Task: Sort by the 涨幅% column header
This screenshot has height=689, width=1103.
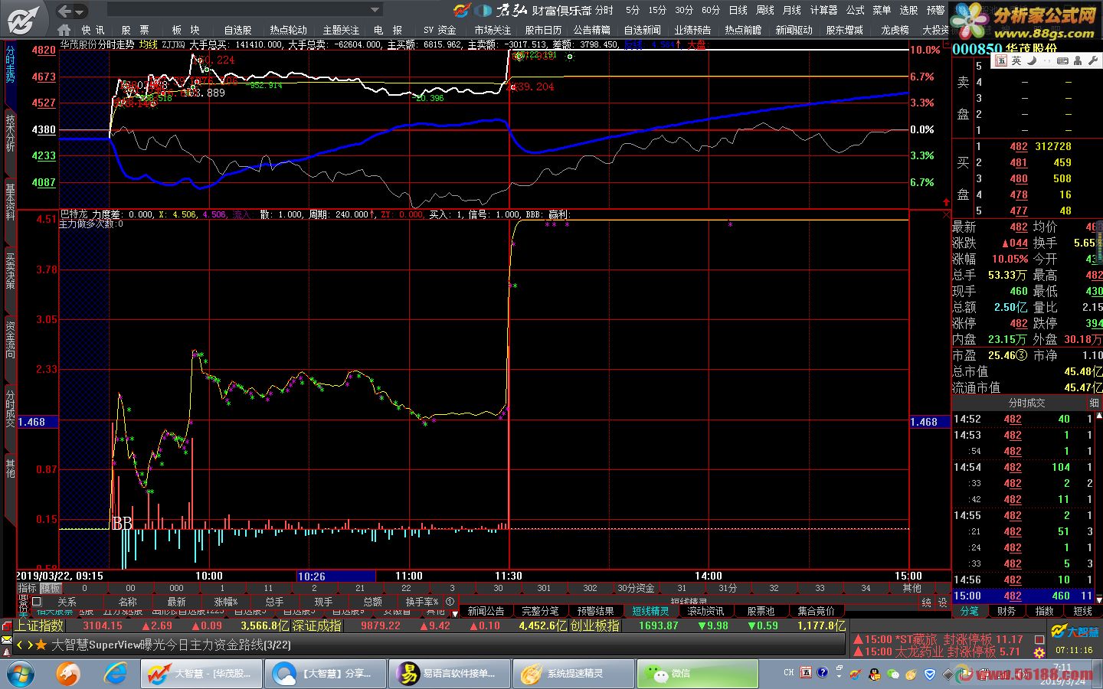Action: coord(226,602)
